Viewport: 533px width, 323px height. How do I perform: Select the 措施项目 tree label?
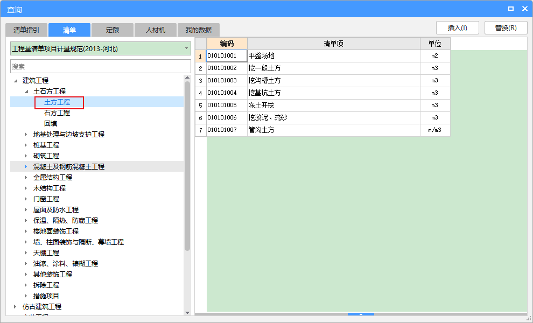click(46, 296)
